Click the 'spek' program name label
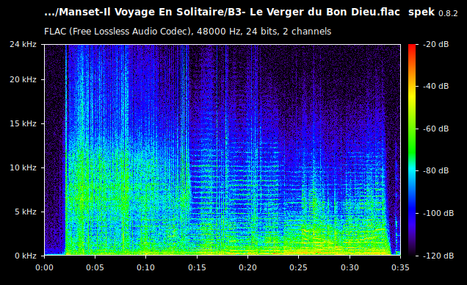The height and width of the screenshot is (285, 467). [421, 12]
